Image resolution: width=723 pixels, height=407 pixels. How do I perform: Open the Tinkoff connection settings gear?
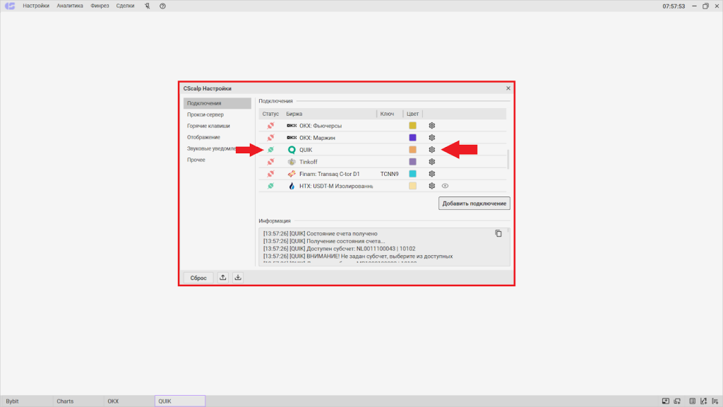click(x=431, y=162)
